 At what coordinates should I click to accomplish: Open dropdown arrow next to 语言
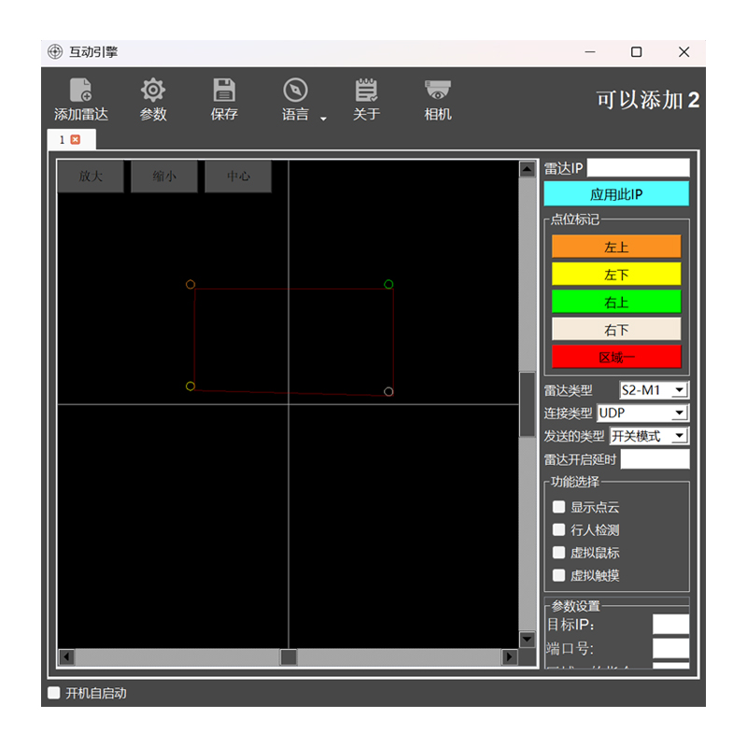323,119
